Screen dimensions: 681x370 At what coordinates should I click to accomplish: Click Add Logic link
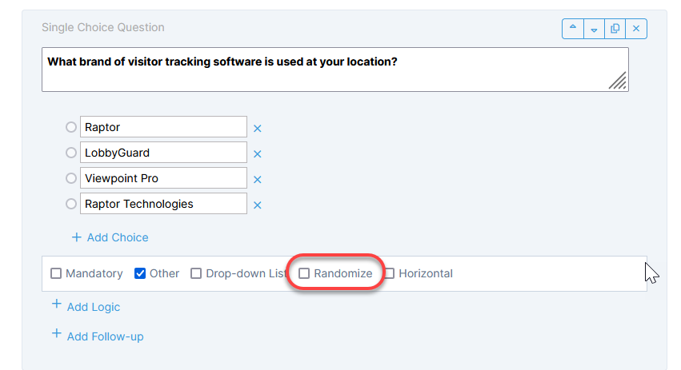coord(86,306)
